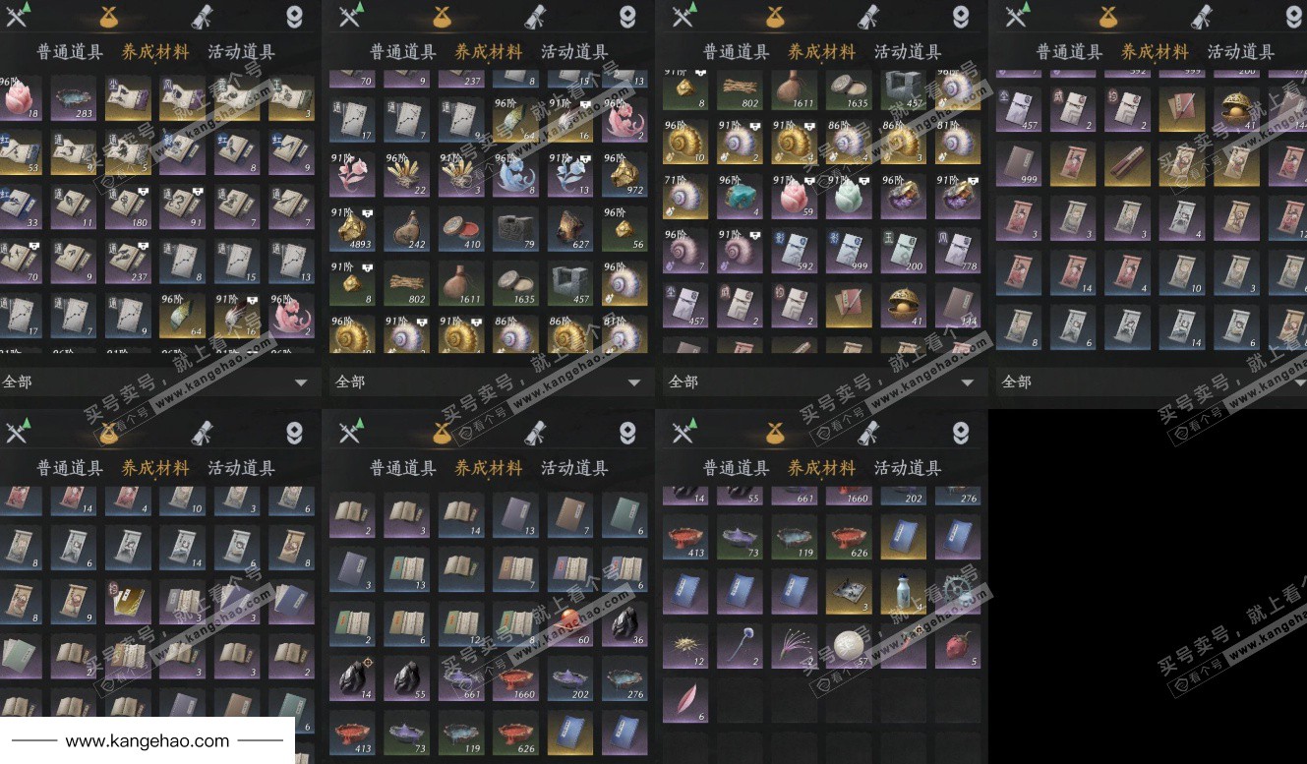This screenshot has height=764, width=1307.
Task: Choose the white pearl counted 57
Action: (x=848, y=646)
